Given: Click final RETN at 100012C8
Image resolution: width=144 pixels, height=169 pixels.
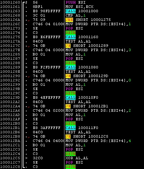Looking at the screenshot, I should (x=71, y=166).
